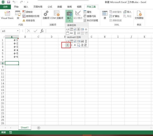Open 文档面板 document panel
Image resolution: width=153 pixels, height=136 pixels.
pos(139,15)
